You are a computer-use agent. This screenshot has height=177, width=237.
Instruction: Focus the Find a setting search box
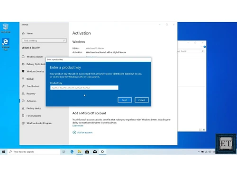44,41
